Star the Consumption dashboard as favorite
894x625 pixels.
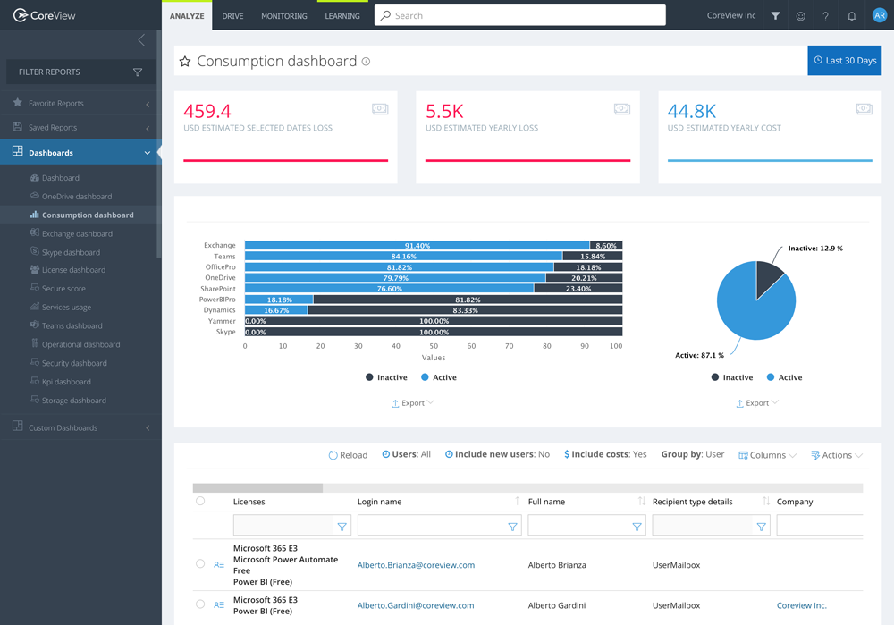(x=185, y=61)
